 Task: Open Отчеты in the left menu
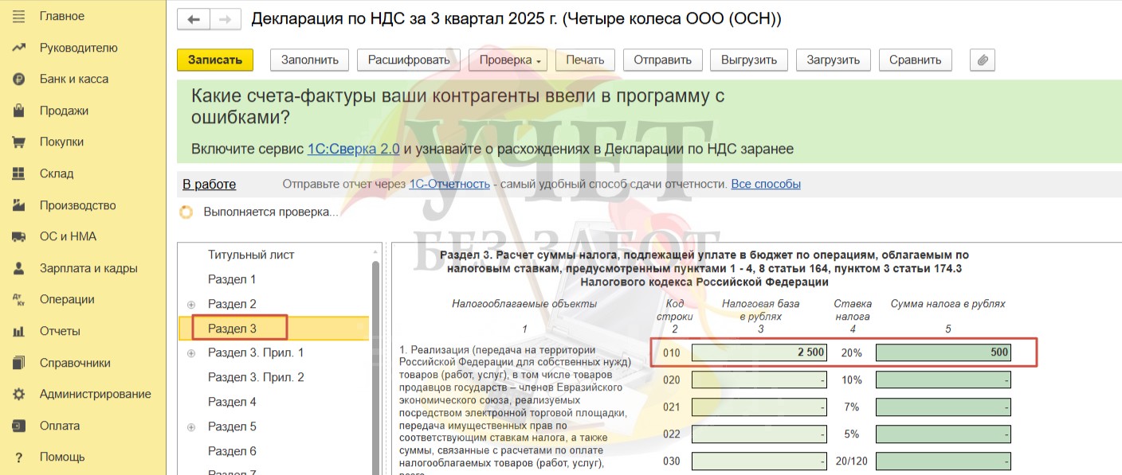point(60,331)
